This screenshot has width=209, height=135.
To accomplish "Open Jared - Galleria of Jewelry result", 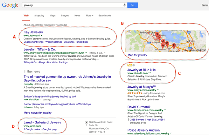I will pyautogui.click(x=42, y=122).
